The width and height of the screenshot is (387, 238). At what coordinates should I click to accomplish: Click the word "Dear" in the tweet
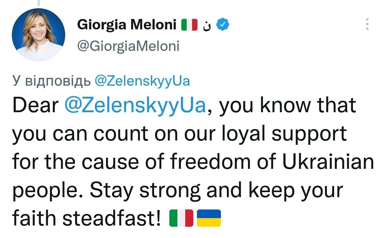pos(35,106)
